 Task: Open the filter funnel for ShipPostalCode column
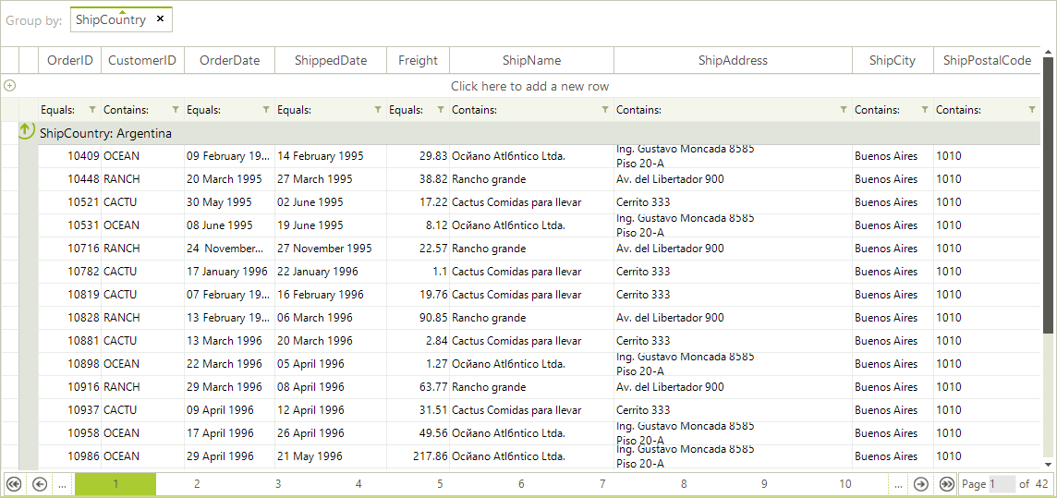click(x=1032, y=110)
